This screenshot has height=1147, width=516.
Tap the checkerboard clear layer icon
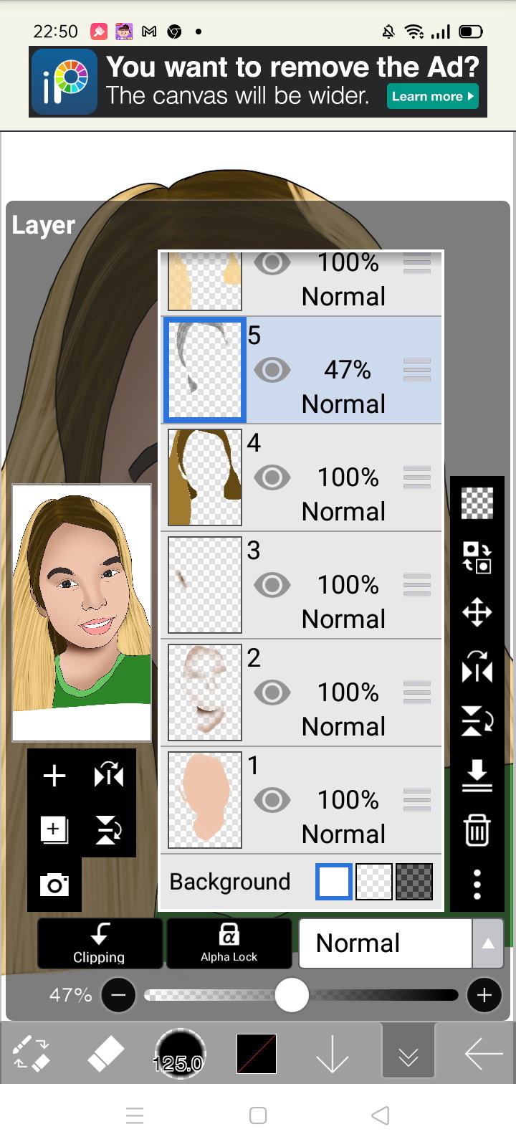point(477,503)
